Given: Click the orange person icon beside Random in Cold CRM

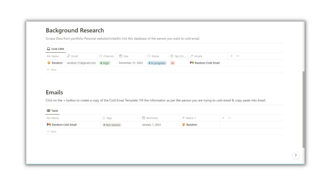Looking at the screenshot, I should click(x=49, y=63).
